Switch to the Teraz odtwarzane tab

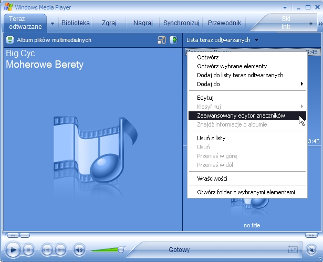(25, 23)
